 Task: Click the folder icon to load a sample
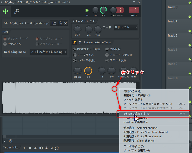54,23
